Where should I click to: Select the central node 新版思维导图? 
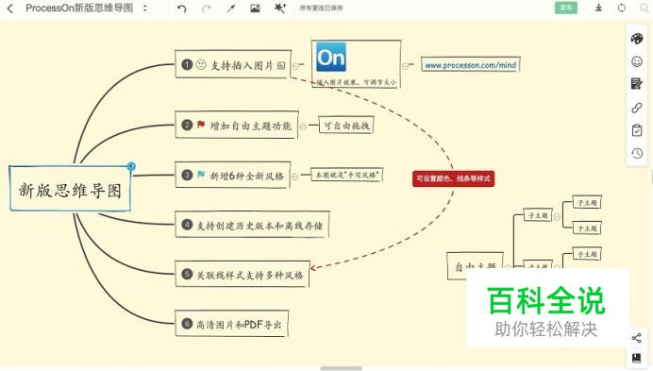70,189
